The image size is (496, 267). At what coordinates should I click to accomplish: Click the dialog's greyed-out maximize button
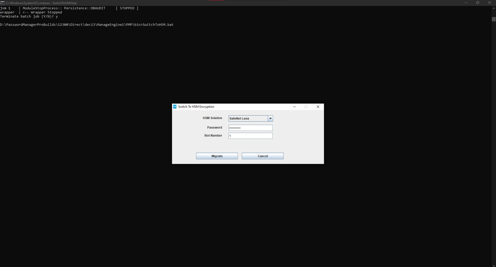[306, 107]
